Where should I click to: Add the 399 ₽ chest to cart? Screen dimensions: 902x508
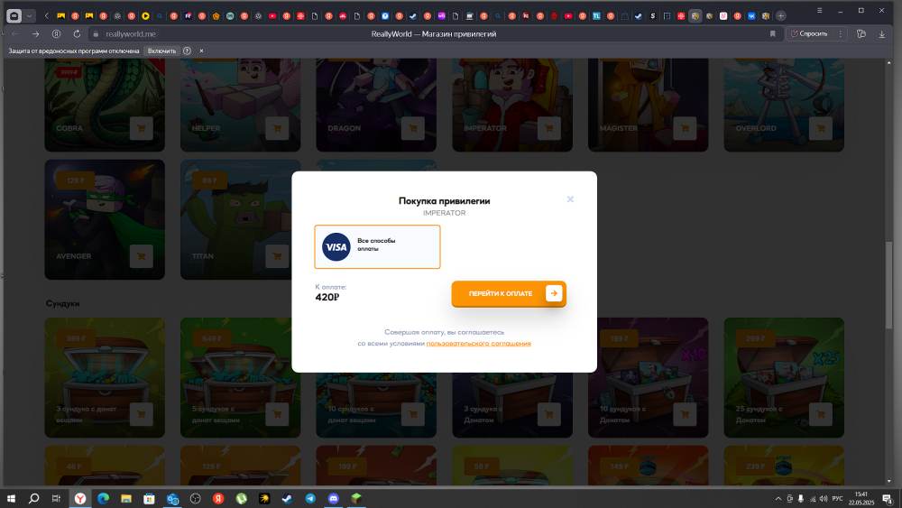141,414
